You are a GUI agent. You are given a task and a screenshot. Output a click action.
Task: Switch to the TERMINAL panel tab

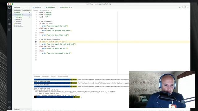(37, 76)
